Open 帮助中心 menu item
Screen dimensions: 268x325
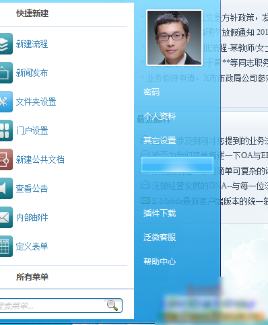[160, 261]
